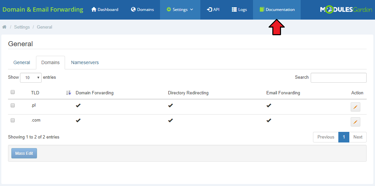The image size is (375, 186).
Task: Click the ModulesGarden logo
Action: tap(346, 10)
